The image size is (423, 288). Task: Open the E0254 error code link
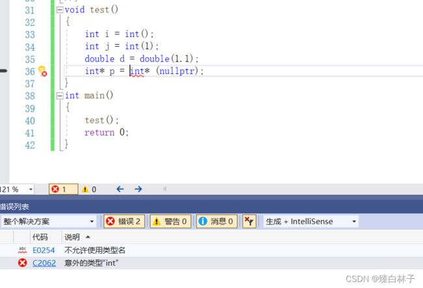pos(43,250)
